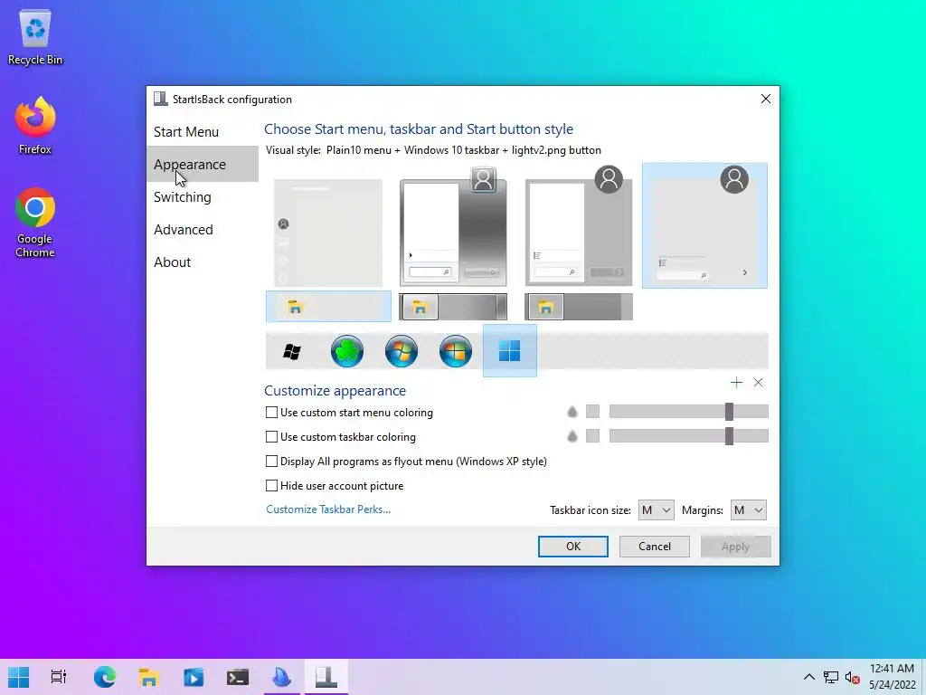Screen dimensions: 926x695
Task: Click the taskbar color swatch
Action: point(592,436)
